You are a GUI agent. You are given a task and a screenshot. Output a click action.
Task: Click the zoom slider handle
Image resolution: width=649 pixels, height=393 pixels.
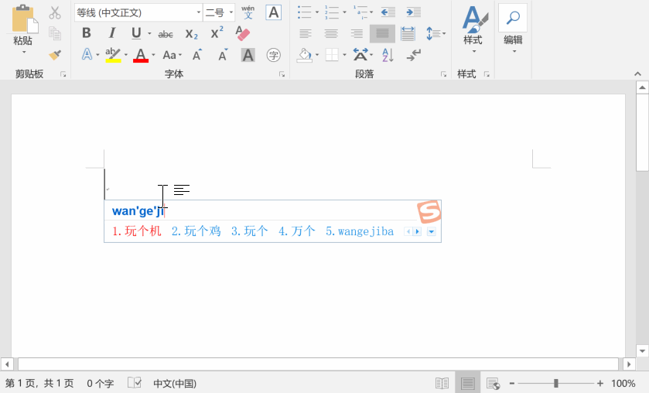click(x=555, y=383)
